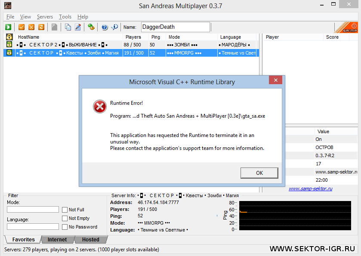Click the About info bubble icon

click(x=114, y=27)
